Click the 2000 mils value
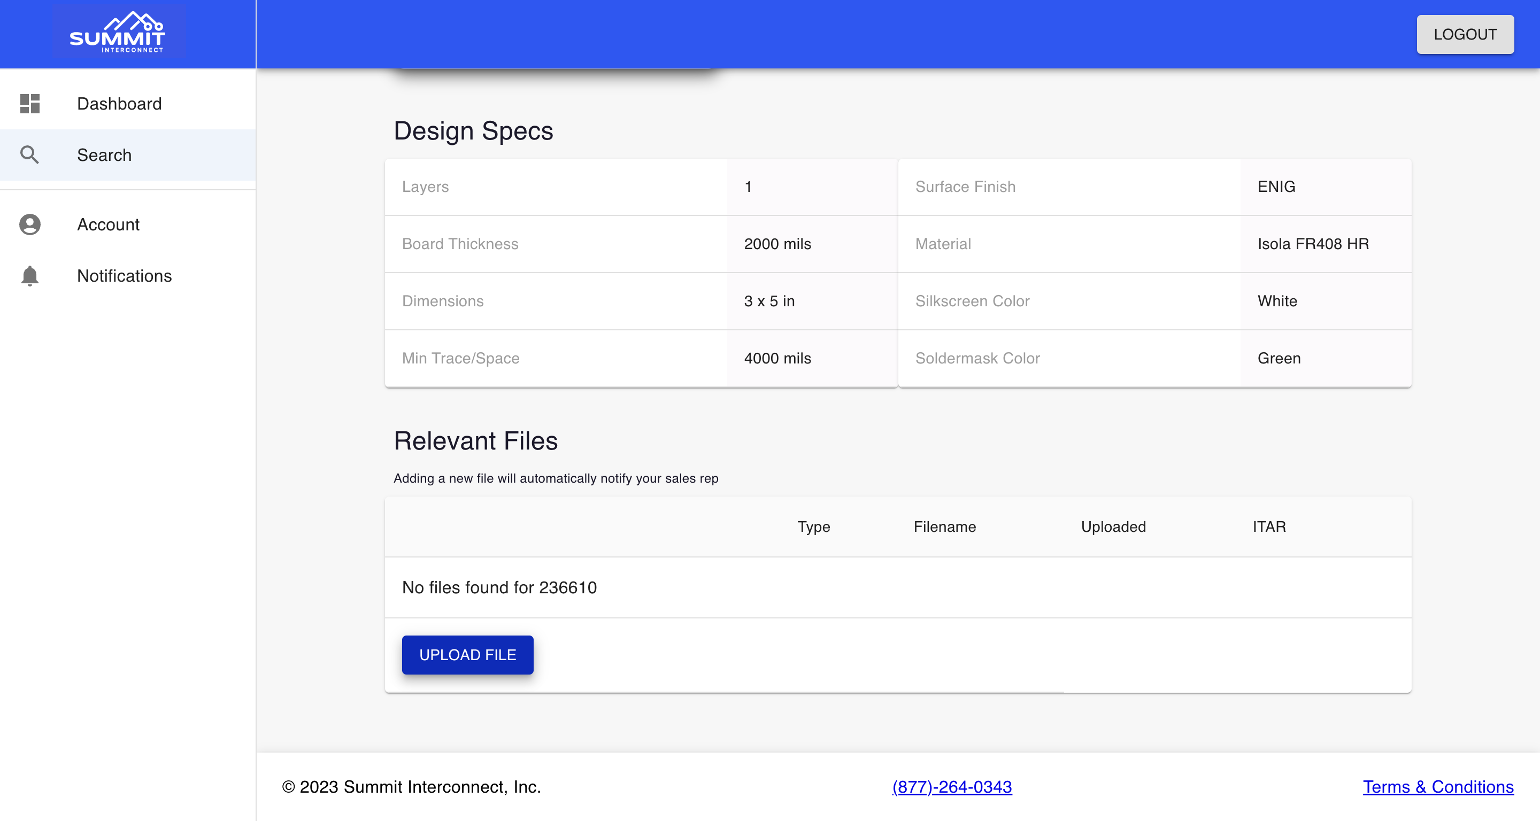This screenshot has height=821, width=1540. pos(777,244)
